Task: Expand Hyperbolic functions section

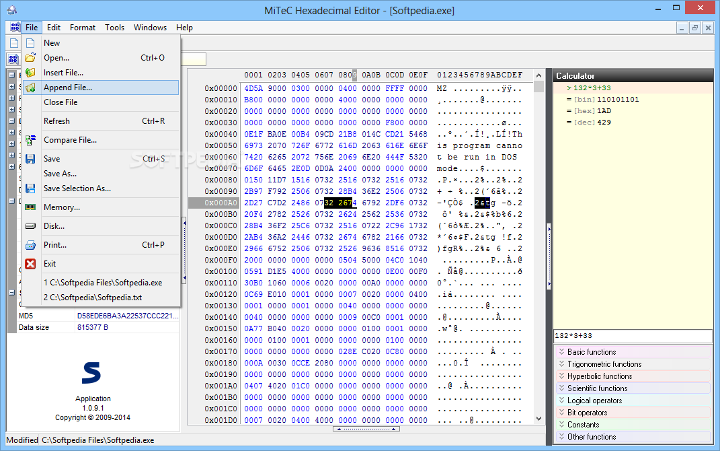Action: click(633, 376)
